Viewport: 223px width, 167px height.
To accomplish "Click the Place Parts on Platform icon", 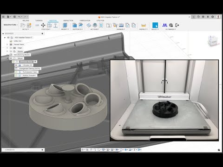I will coord(56,25).
